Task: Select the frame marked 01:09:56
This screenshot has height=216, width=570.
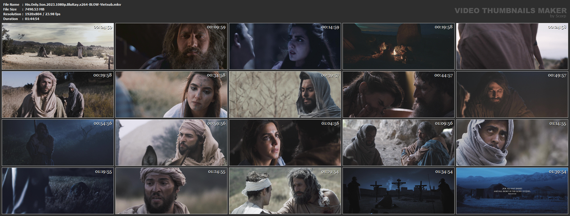Action: tap(399, 143)
